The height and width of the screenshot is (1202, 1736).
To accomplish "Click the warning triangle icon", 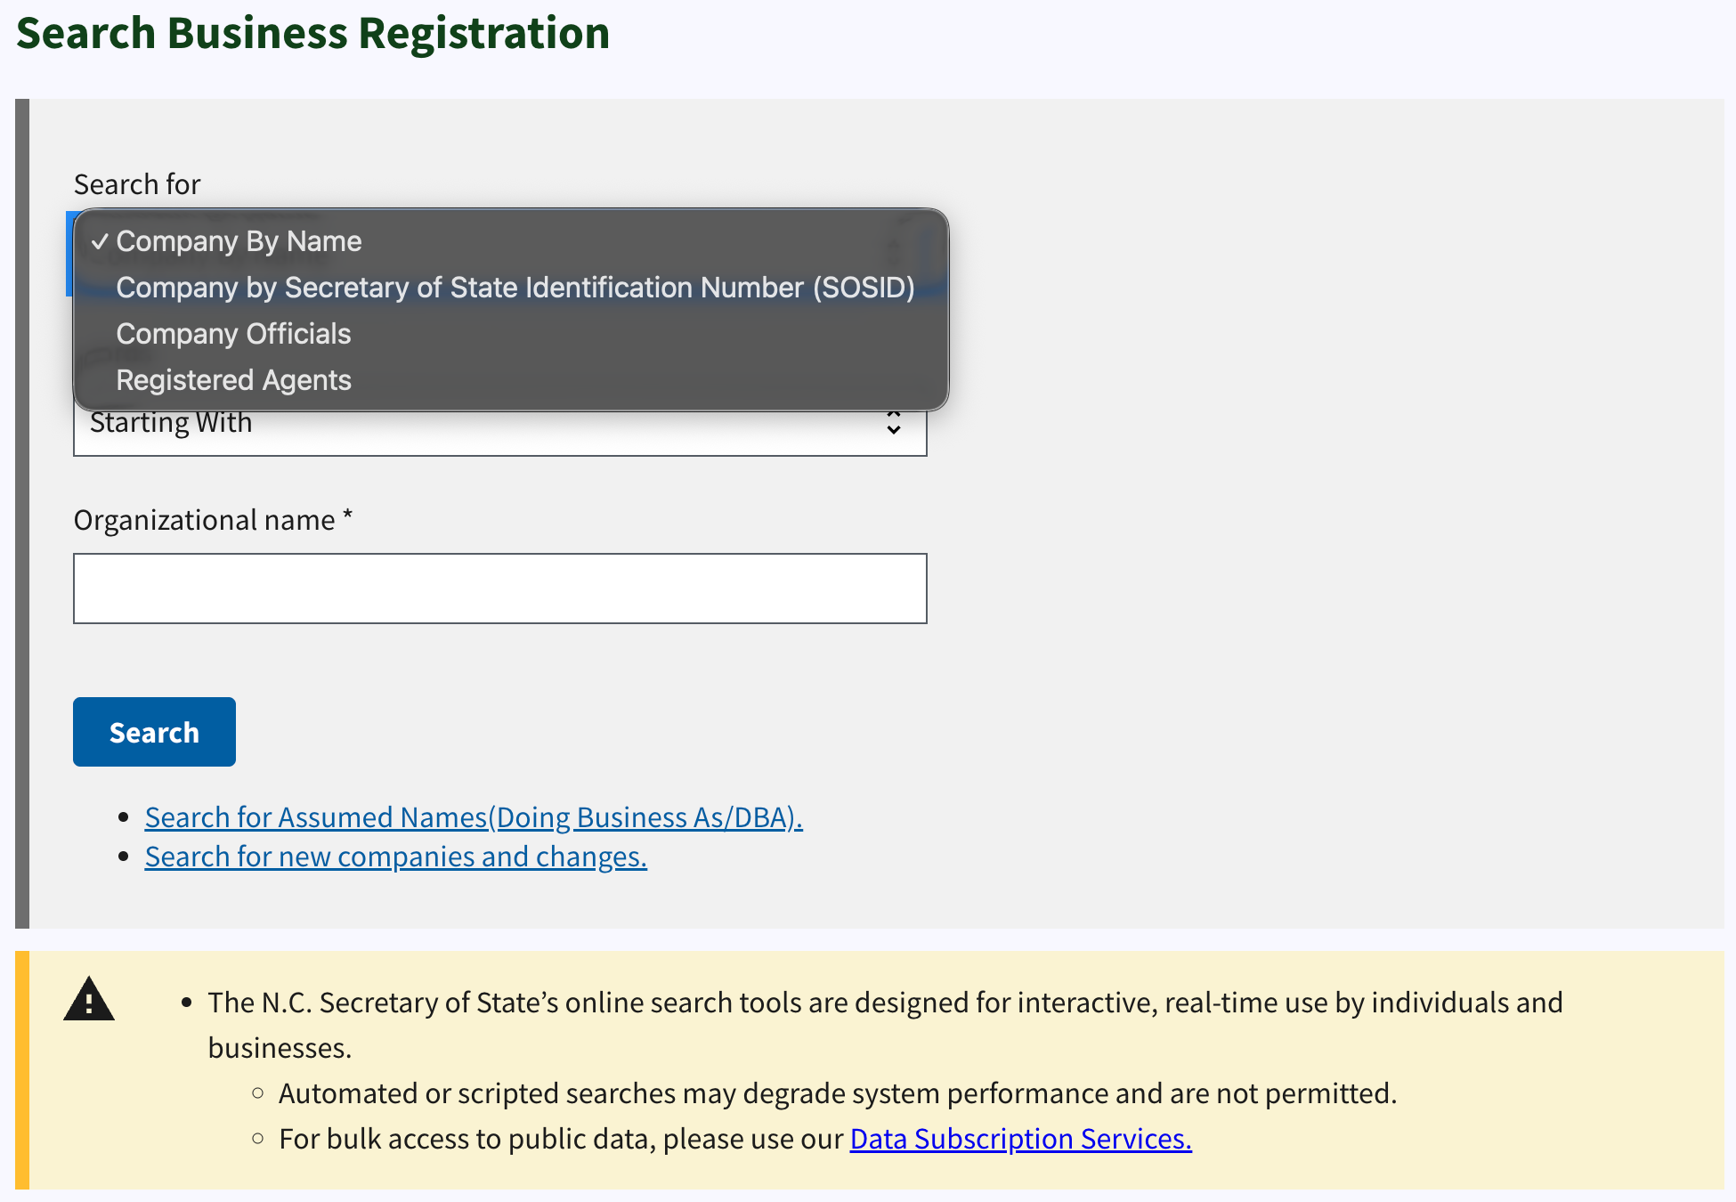I will (x=89, y=999).
